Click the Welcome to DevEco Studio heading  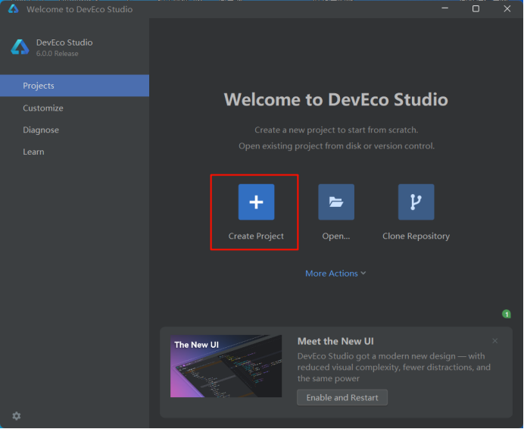point(336,99)
